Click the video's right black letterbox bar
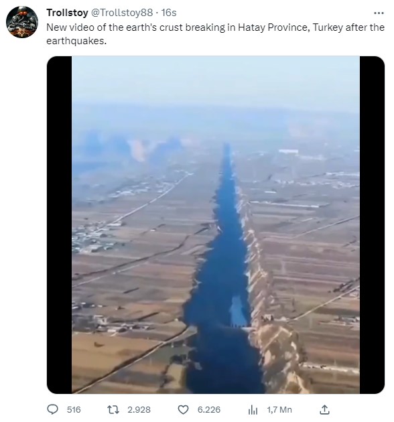This screenshot has width=394, height=422. tap(372, 225)
